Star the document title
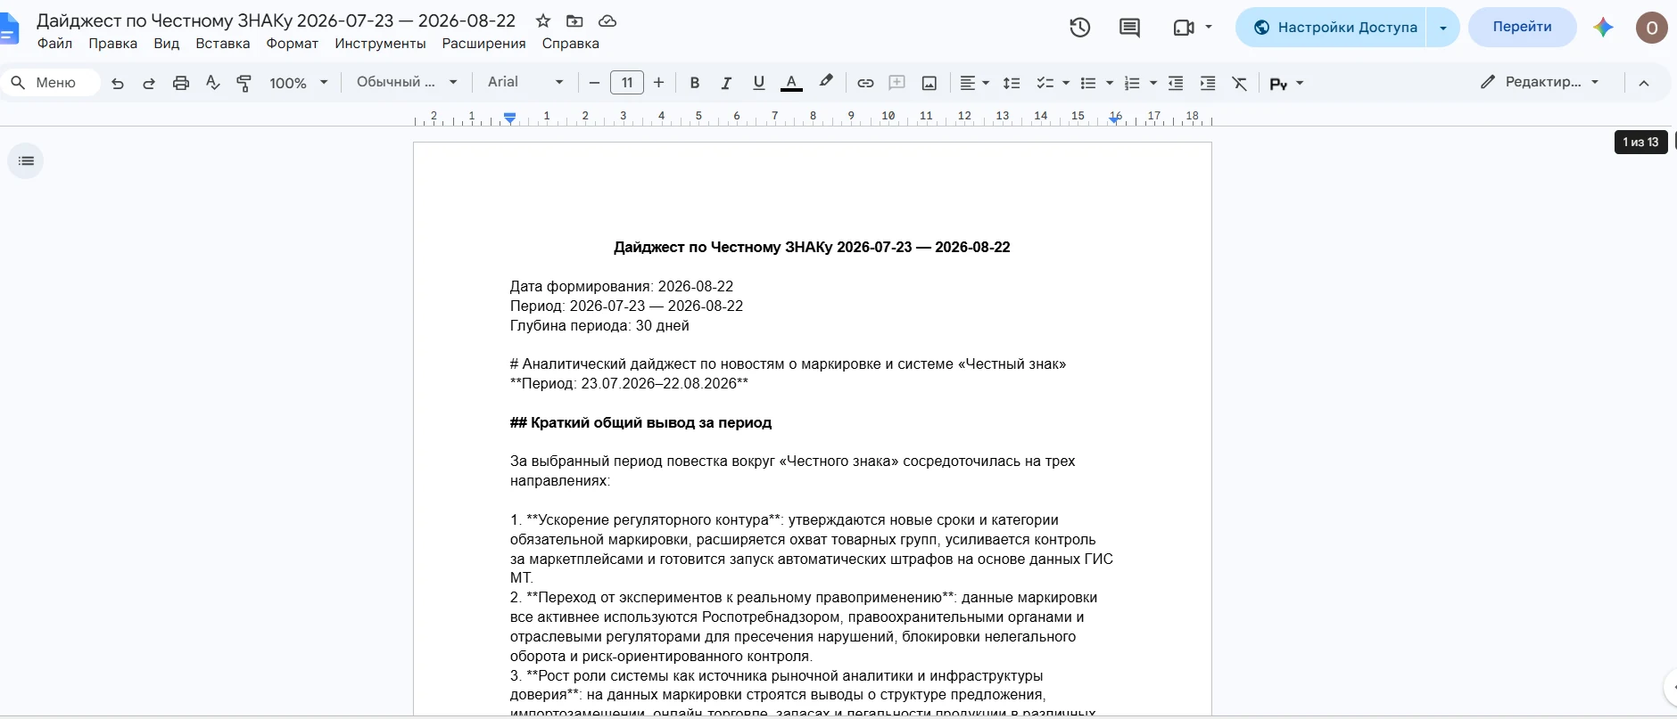Viewport: 1677px width, 719px height. [543, 20]
